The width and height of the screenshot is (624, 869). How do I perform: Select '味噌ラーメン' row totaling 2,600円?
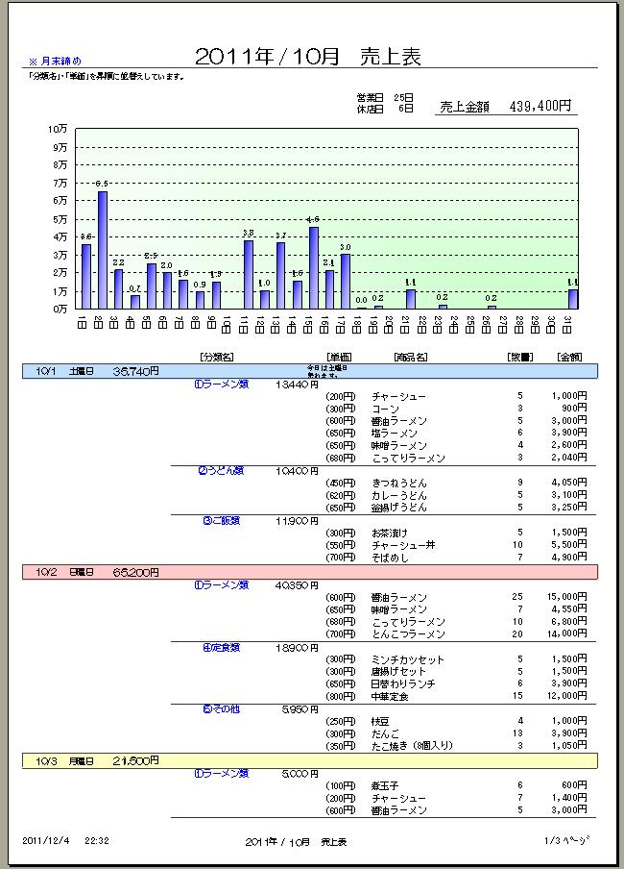coord(456,446)
